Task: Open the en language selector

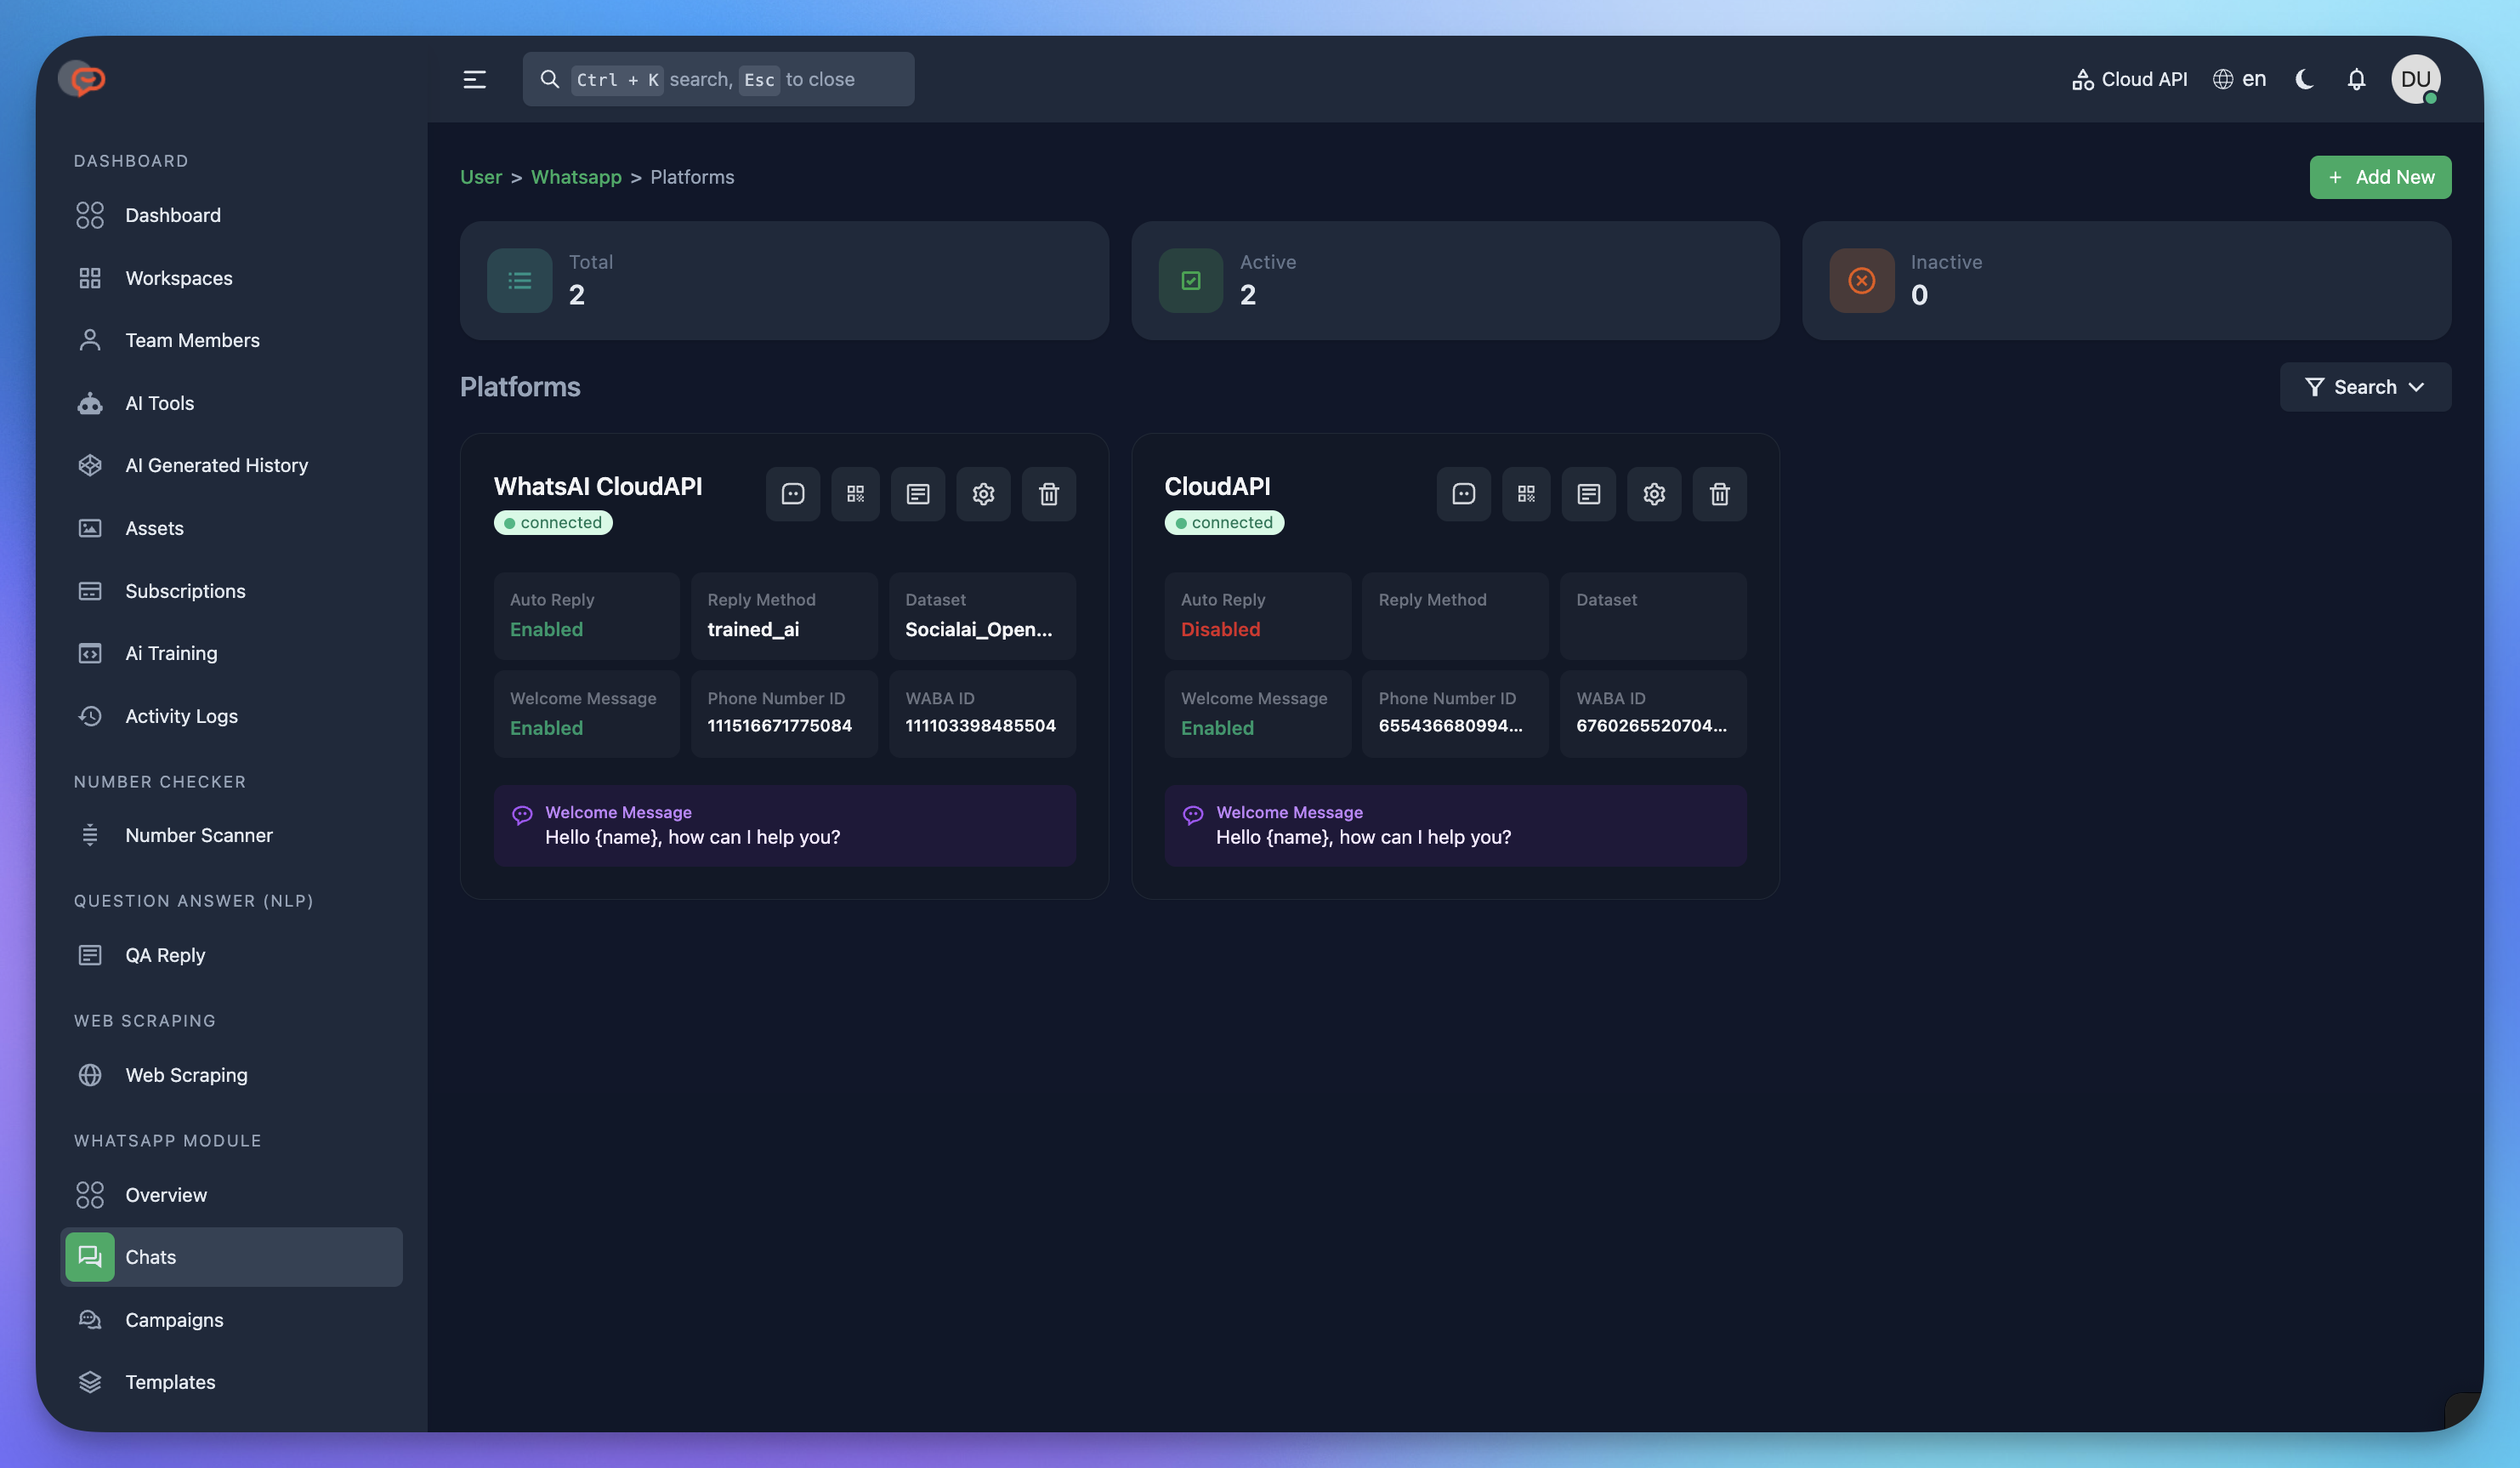Action: [x=2239, y=79]
